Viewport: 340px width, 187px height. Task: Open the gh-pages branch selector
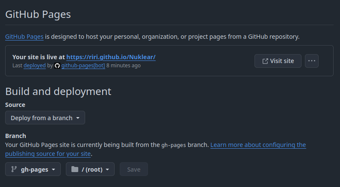point(33,169)
